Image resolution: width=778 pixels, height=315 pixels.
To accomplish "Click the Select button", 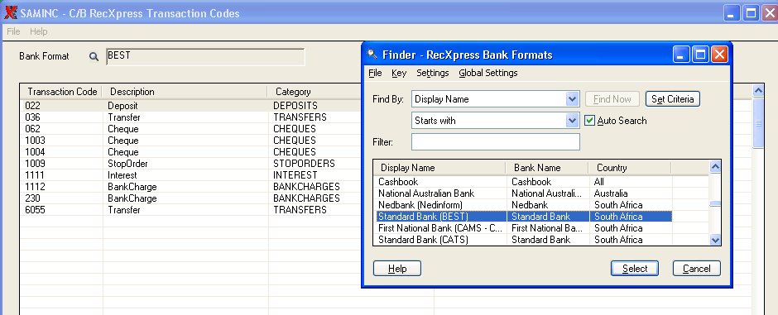I will [635, 269].
